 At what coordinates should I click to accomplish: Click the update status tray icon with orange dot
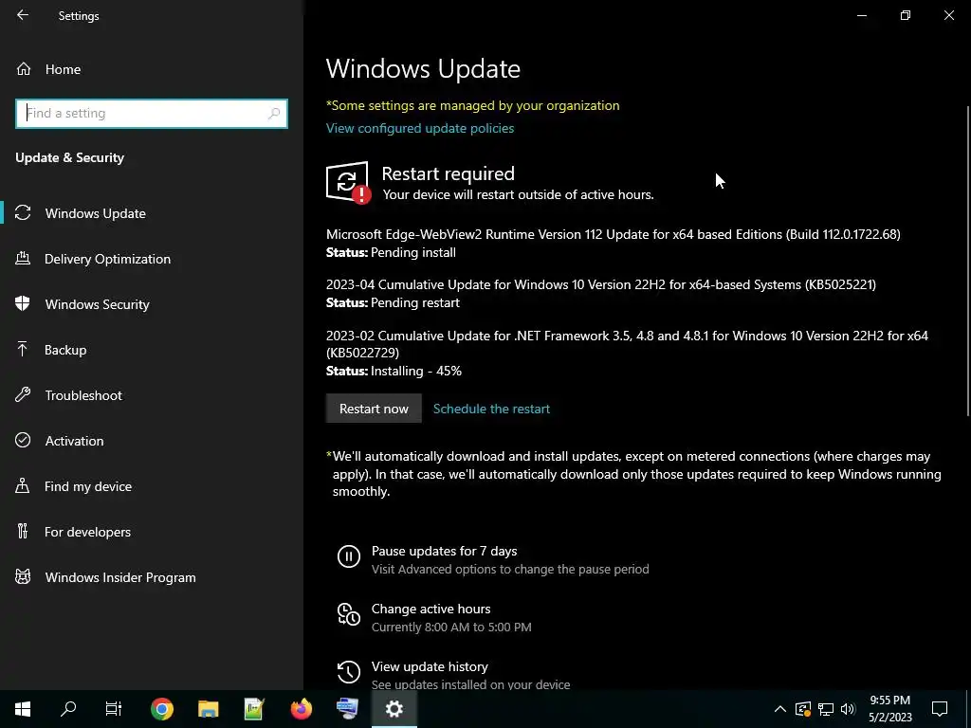[803, 709]
